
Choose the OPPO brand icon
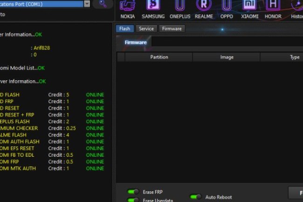point(227,9)
